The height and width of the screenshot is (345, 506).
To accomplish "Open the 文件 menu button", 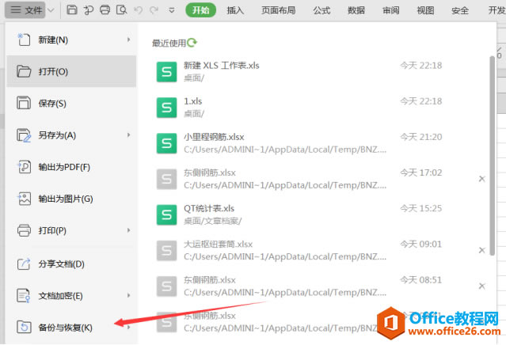I will (x=25, y=10).
